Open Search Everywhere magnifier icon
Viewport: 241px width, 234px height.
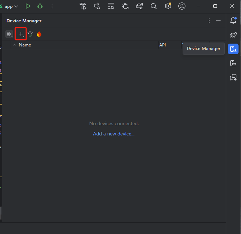(x=154, y=6)
